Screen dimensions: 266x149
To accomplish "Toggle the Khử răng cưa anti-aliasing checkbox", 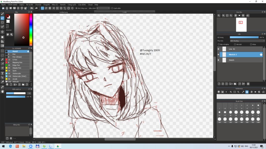I will pos(76,8).
